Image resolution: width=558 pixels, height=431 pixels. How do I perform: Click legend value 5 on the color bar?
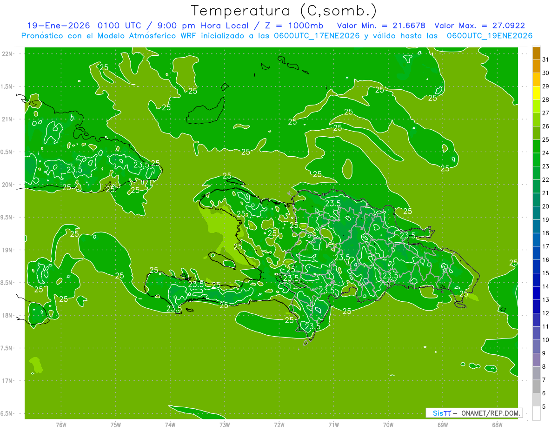click(x=544, y=406)
